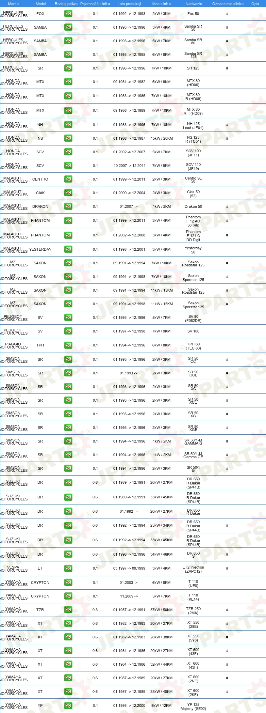
Task: Select the CIAK model cell
Action: 40,193
